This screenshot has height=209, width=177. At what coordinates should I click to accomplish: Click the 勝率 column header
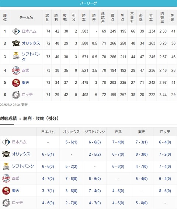point(84,17)
